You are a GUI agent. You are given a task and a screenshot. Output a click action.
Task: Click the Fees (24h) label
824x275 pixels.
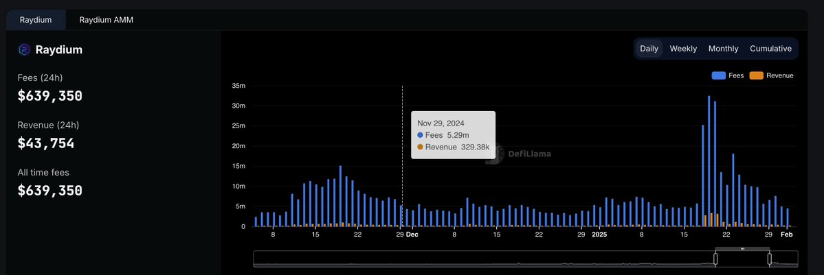point(40,77)
